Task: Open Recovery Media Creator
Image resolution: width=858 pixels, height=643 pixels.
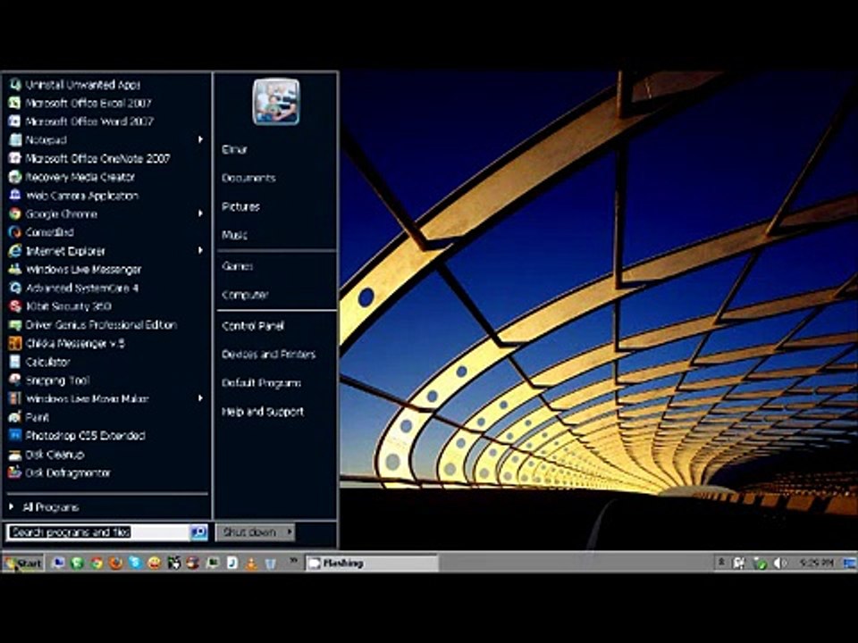Action: 106,177
